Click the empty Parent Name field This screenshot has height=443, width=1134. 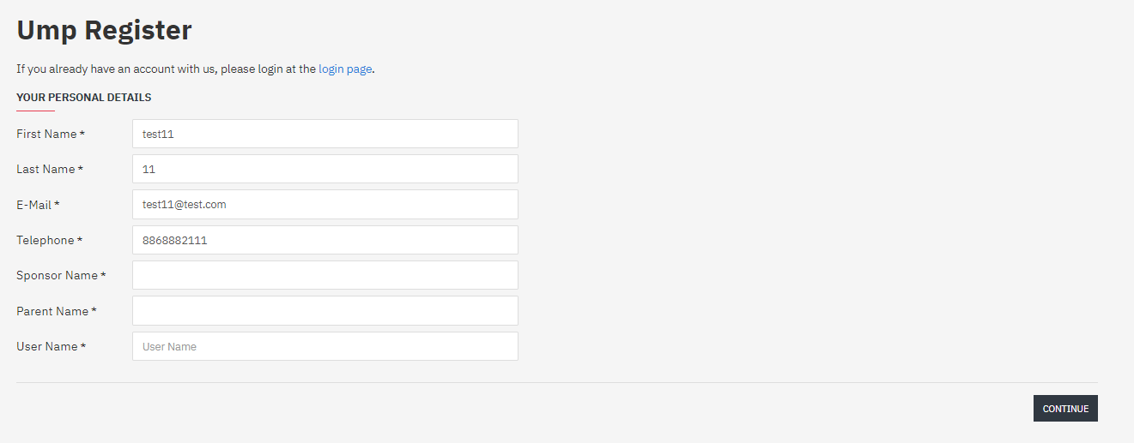(x=324, y=310)
